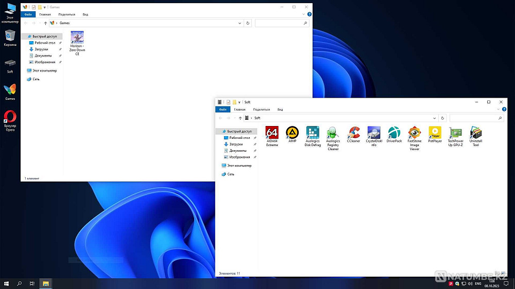Open the Opera browser desktop shortcut

[10, 121]
